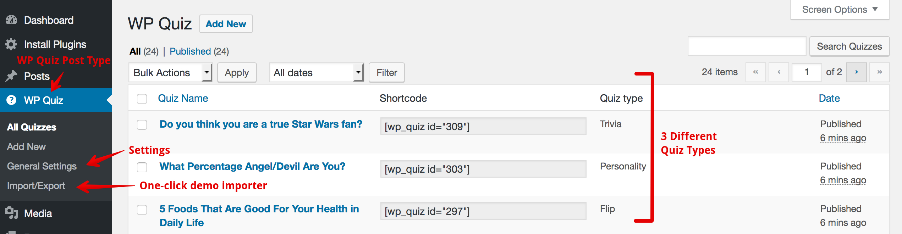
Task: Click the Install Plugins gear icon
Action: pyautogui.click(x=11, y=44)
